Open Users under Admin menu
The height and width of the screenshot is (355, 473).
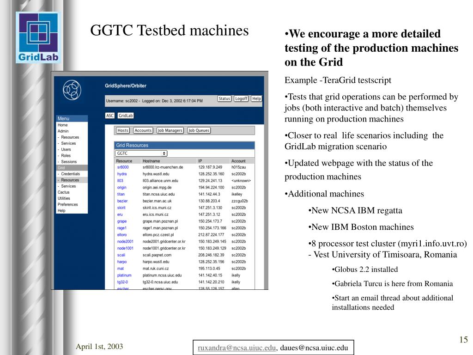pyautogui.click(x=66, y=149)
